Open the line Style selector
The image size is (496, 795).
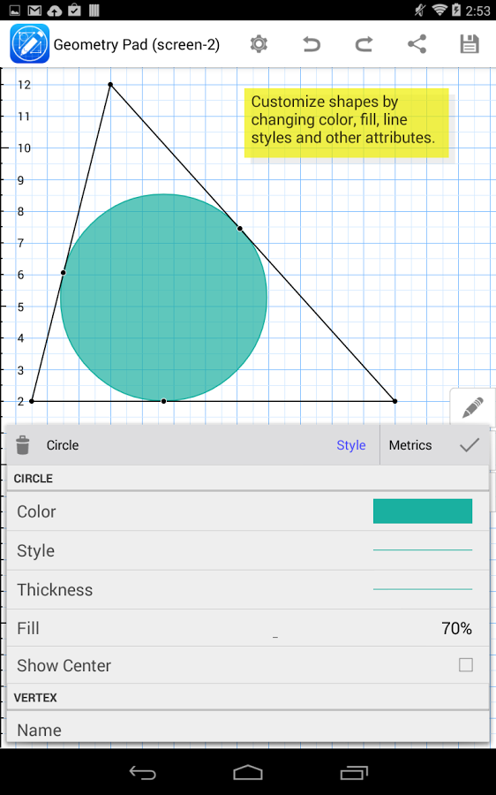[x=248, y=550]
